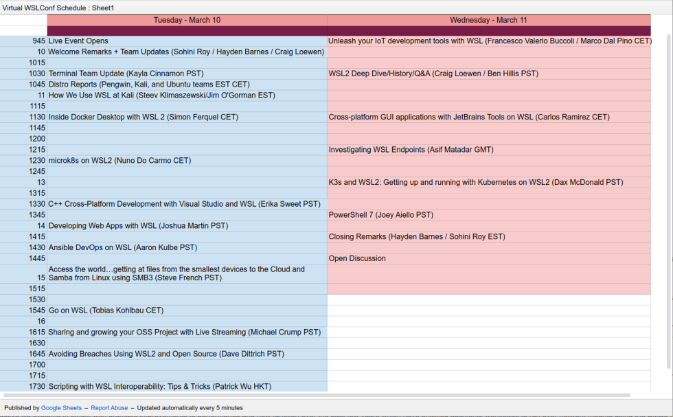Click the Open Discussion cell
This screenshot has width=673, height=417.
[489, 258]
